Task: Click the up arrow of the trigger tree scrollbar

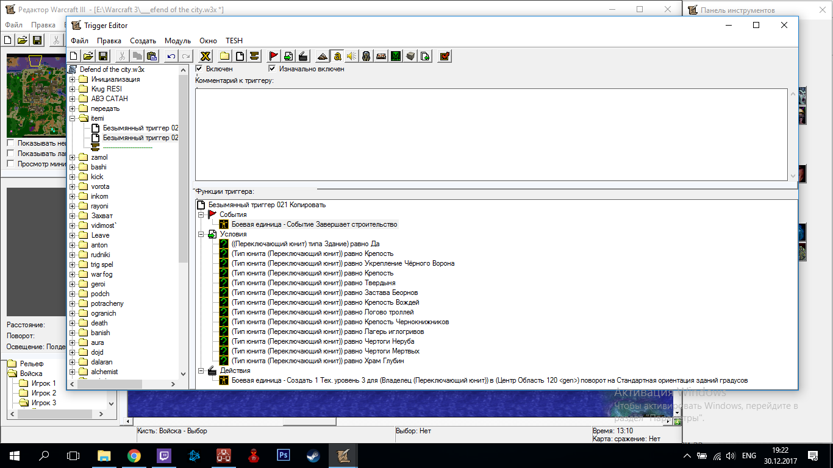Action: pyautogui.click(x=184, y=69)
